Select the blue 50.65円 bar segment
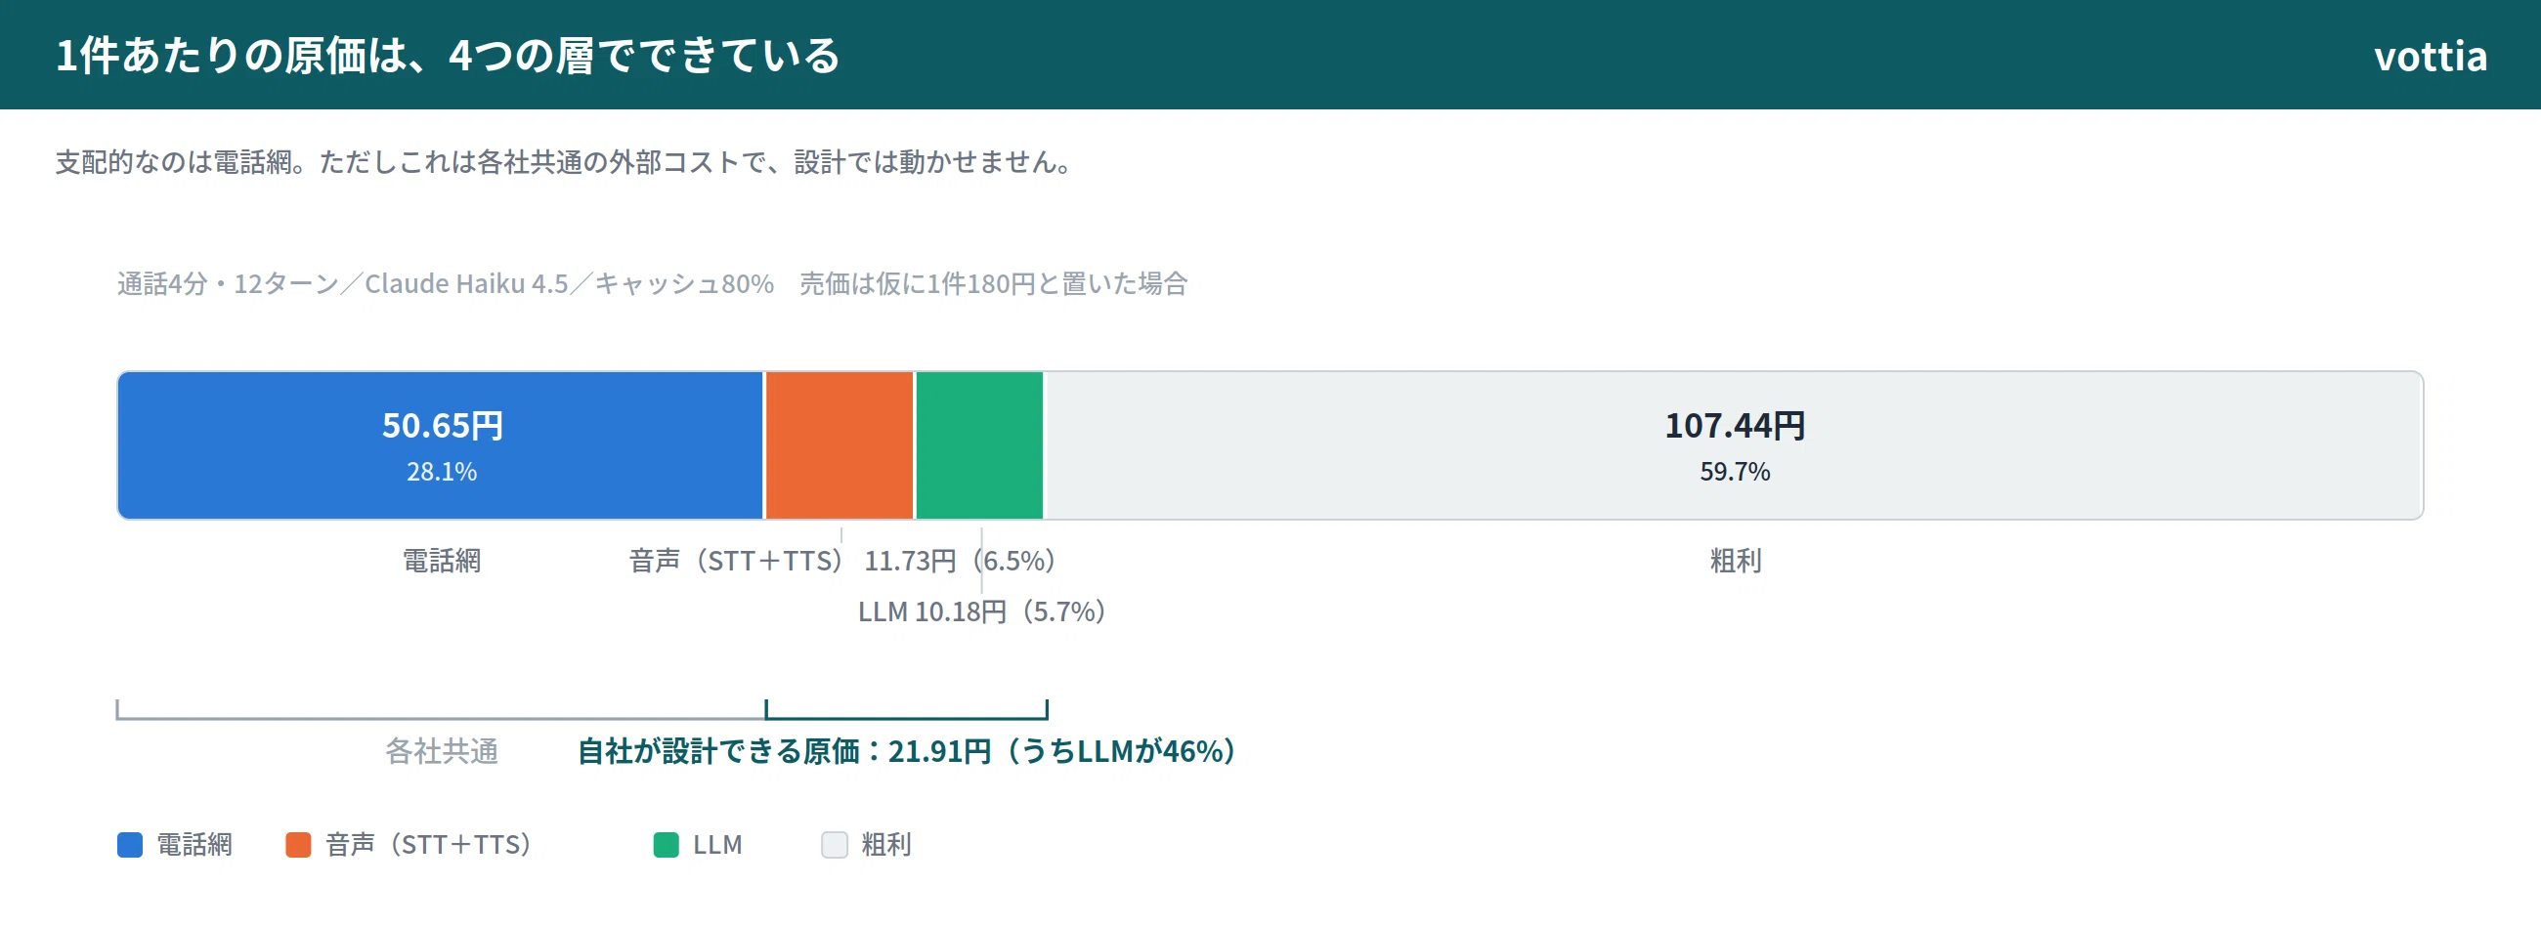 (441, 445)
